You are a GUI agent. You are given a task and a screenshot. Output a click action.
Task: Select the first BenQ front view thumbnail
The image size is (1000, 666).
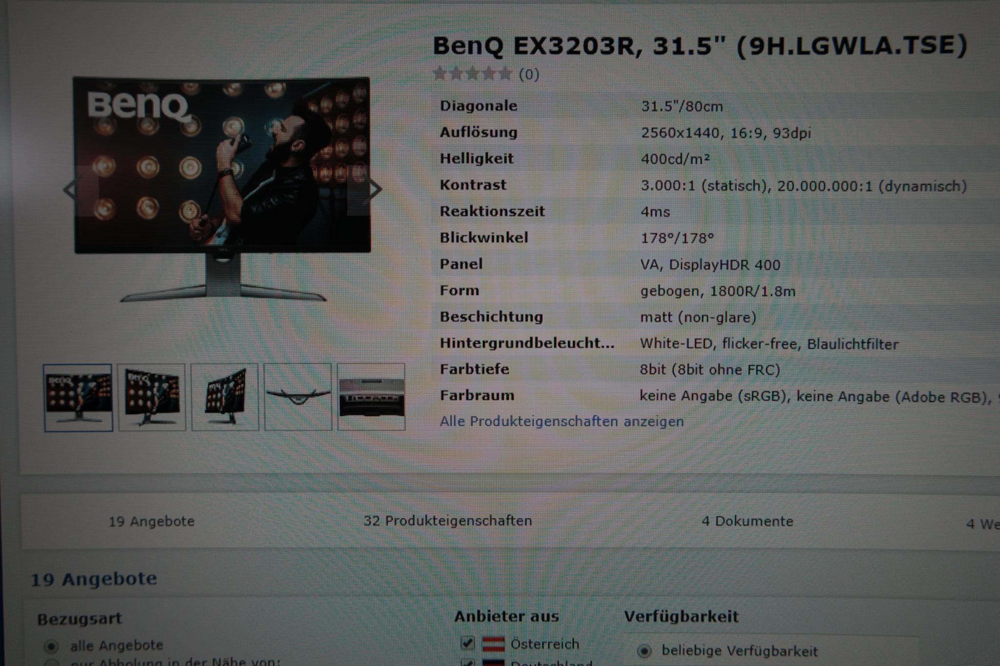click(x=78, y=398)
